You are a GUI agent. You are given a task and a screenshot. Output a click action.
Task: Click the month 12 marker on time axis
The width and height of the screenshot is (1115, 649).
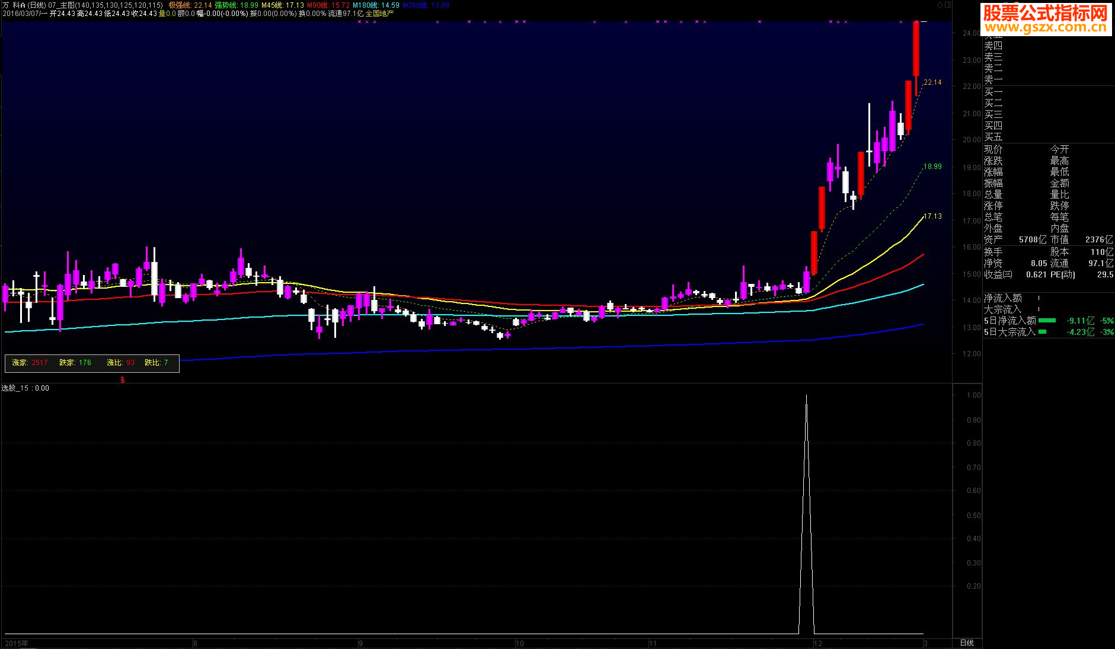[x=818, y=643]
